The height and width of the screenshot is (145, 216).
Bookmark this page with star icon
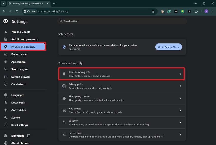(153, 11)
